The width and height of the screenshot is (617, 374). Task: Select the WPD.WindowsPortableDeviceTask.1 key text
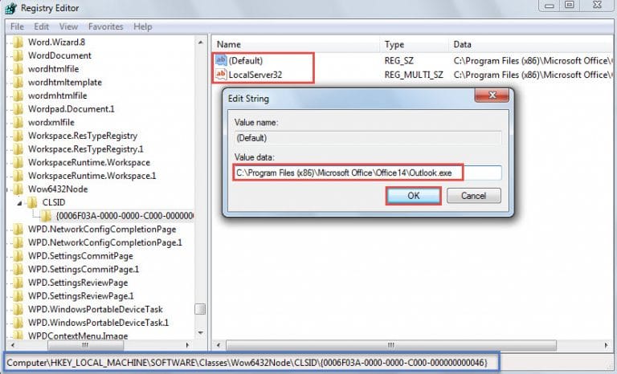coord(98,323)
